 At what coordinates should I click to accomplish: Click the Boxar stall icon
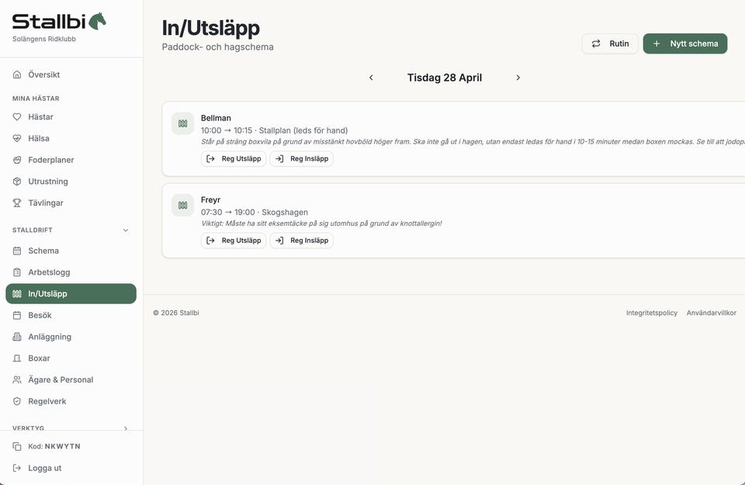(17, 359)
